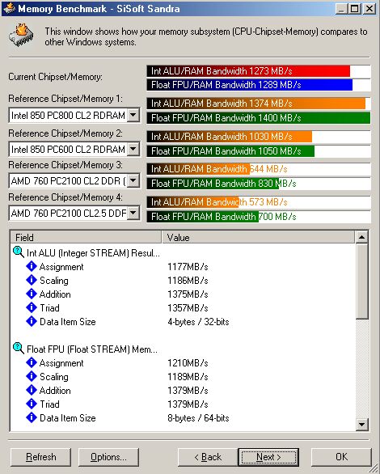380x474 pixels.
Task: Click info icon beside 4-bytes Data Item Size
Action: tap(32, 321)
